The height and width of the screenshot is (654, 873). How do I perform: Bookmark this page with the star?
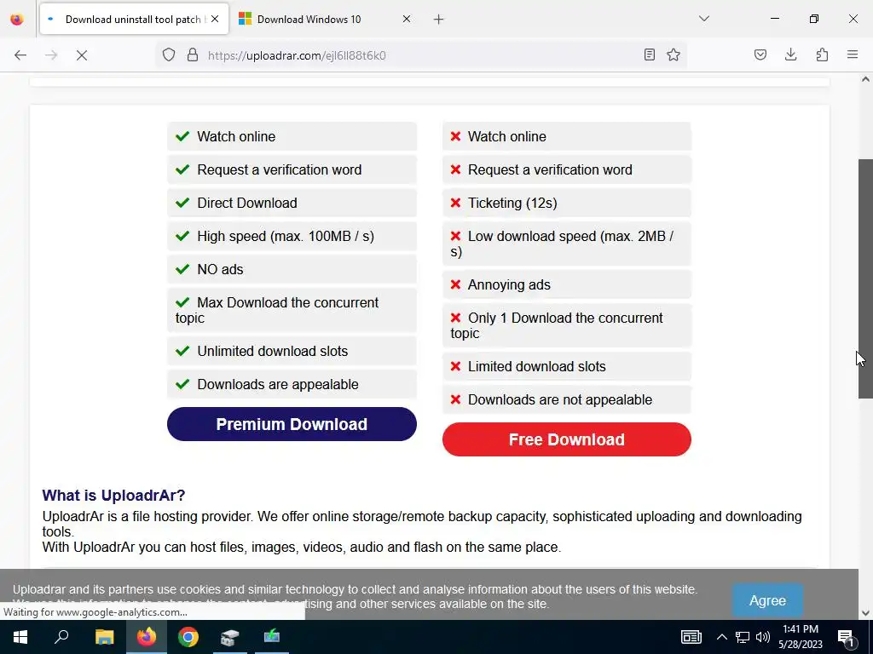click(674, 54)
